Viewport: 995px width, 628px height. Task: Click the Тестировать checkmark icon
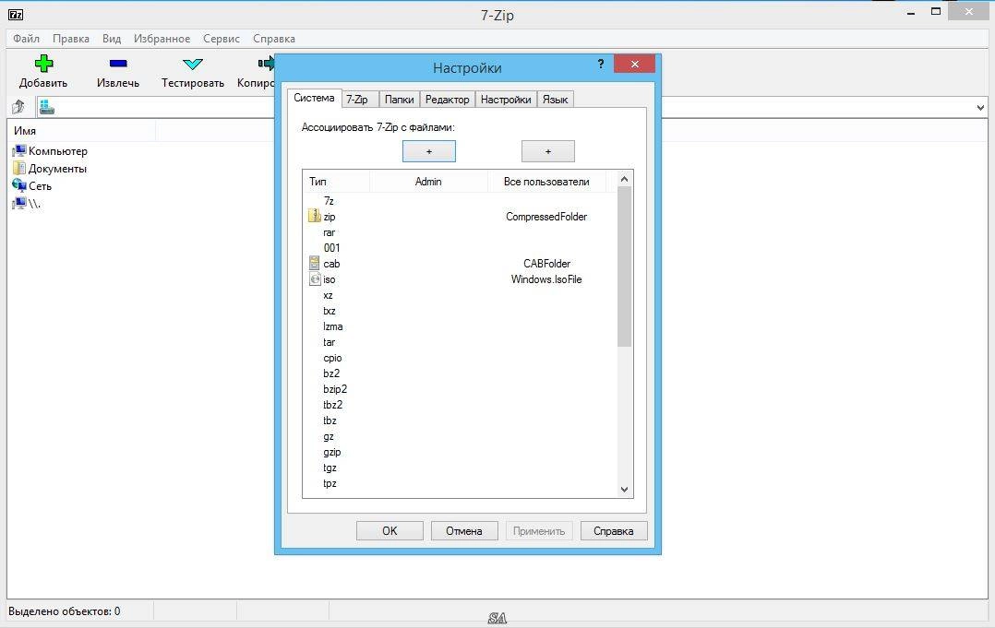coord(192,64)
